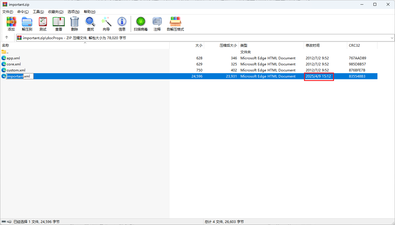The height and width of the screenshot is (225, 395).
Task: Click the SFX (自解压格式) icon
Action: click(175, 24)
